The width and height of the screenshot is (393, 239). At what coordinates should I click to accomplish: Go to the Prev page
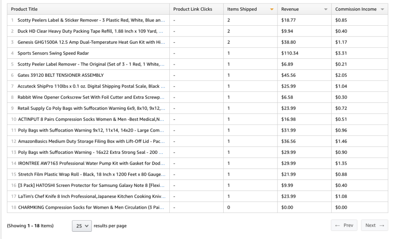tap(344, 225)
